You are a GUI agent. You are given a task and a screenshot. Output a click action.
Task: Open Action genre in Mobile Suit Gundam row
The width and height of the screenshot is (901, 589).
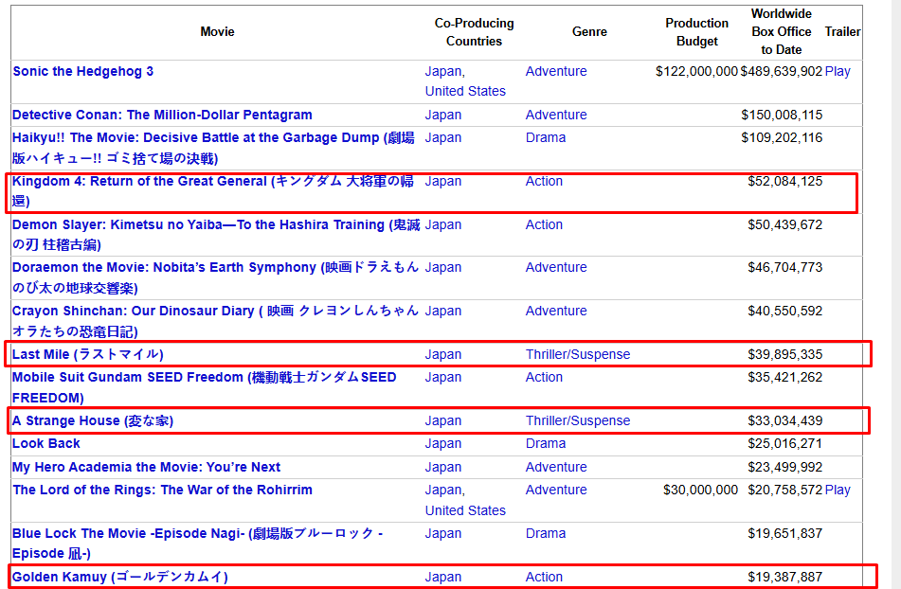pos(544,377)
